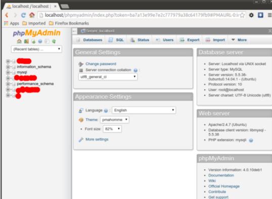The image size is (272, 199).
Task: Click the last green icon in the sidebar row
Action: click(54, 41)
